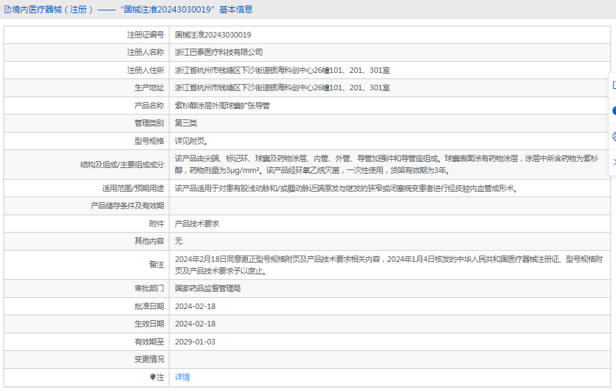Click the 产品储存条件及有效期 label

point(127,206)
